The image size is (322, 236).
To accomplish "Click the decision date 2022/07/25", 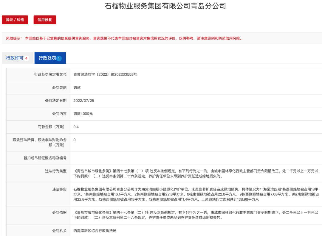I will [83, 101].
